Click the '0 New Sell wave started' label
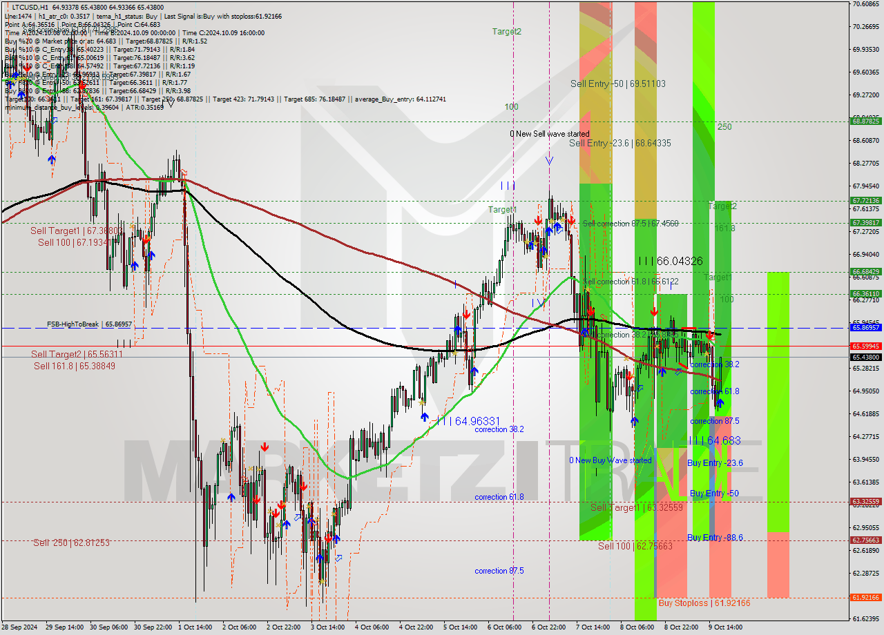 (550, 134)
